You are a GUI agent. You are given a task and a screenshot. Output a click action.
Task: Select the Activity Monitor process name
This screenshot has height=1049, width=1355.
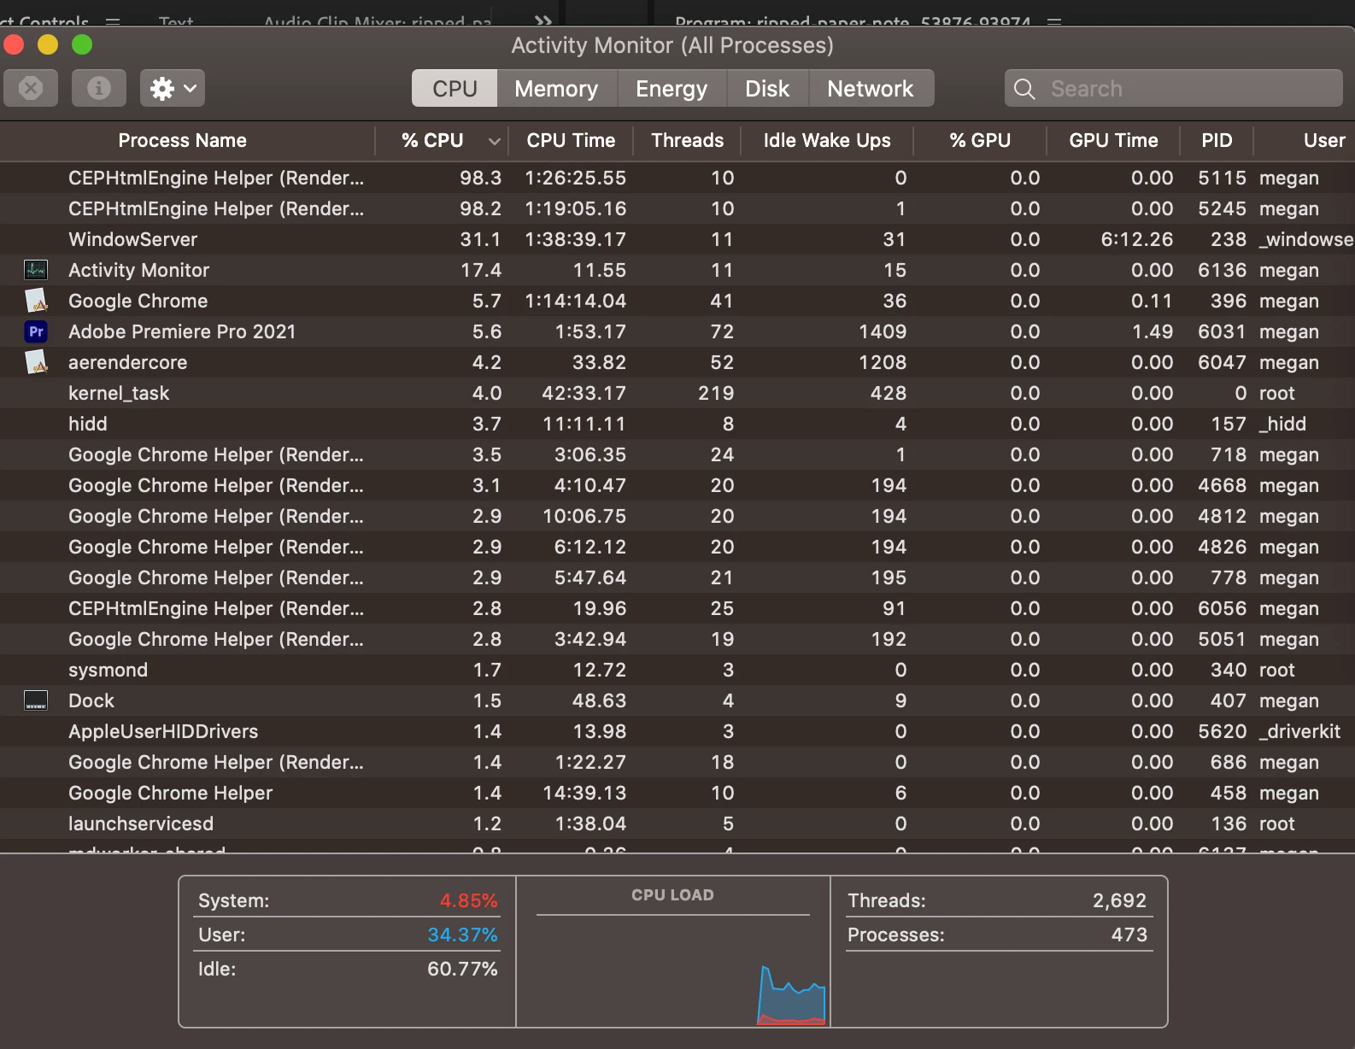tap(138, 270)
